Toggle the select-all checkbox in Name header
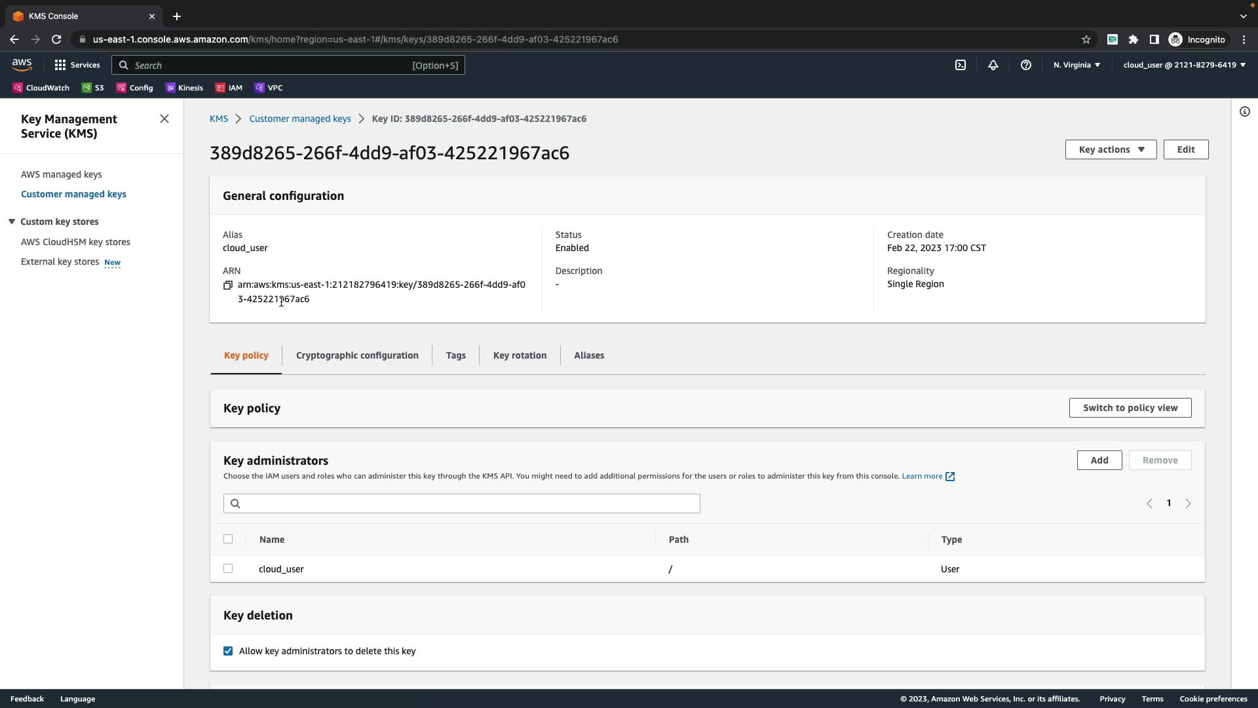Screen dimensions: 1258x708 (x=228, y=539)
